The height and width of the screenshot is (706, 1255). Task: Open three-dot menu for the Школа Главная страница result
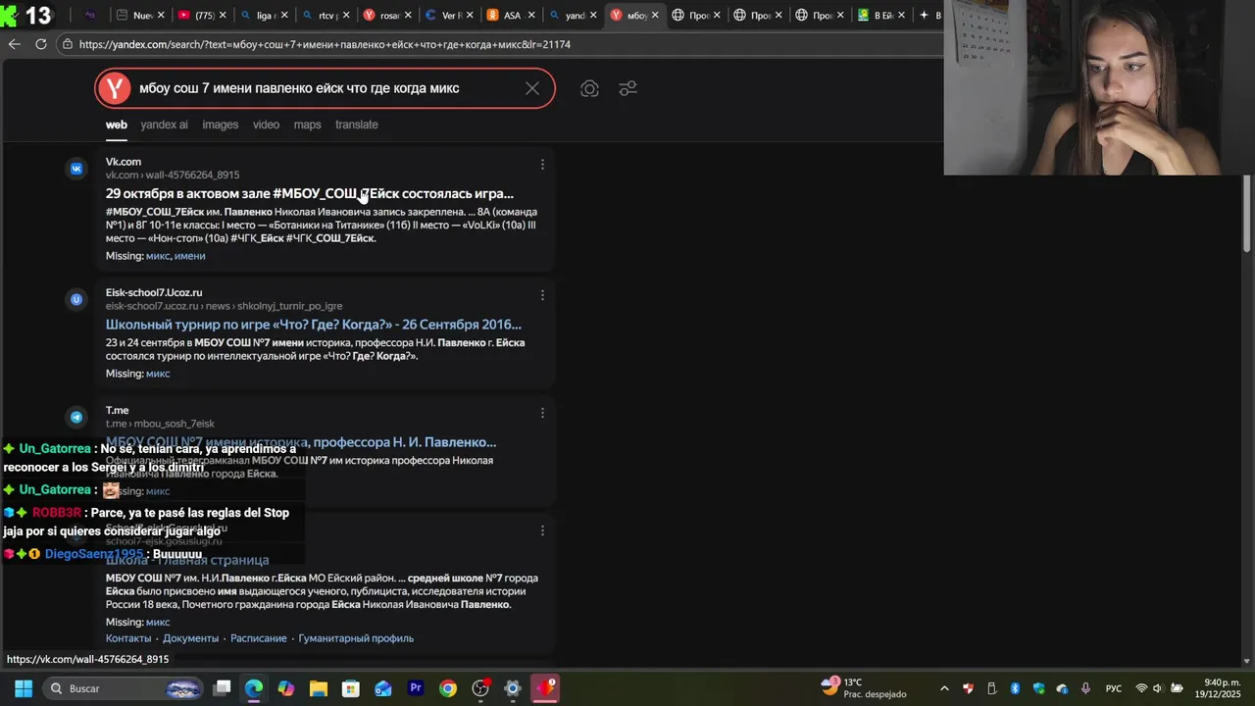pos(542,530)
